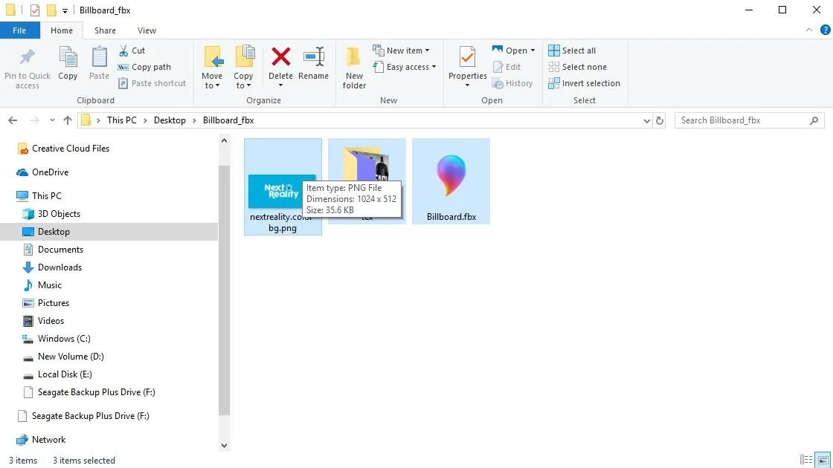Click Copy path in the ribbon
The image size is (833, 468).
[x=144, y=67]
